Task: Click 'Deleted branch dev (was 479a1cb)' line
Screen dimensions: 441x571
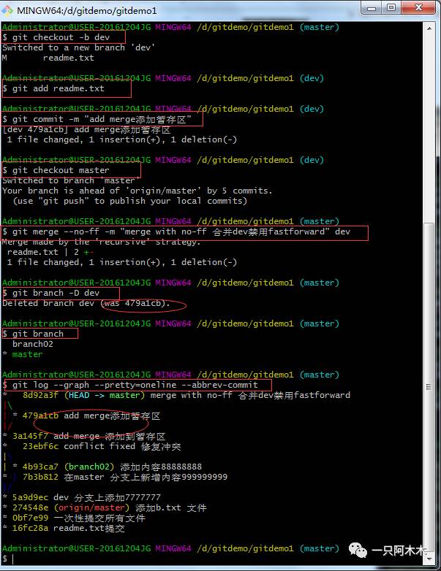Action: click(86, 303)
